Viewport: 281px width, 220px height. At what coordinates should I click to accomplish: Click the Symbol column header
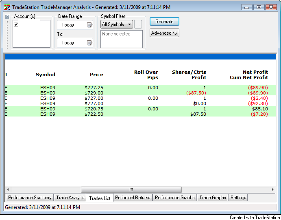45,75
